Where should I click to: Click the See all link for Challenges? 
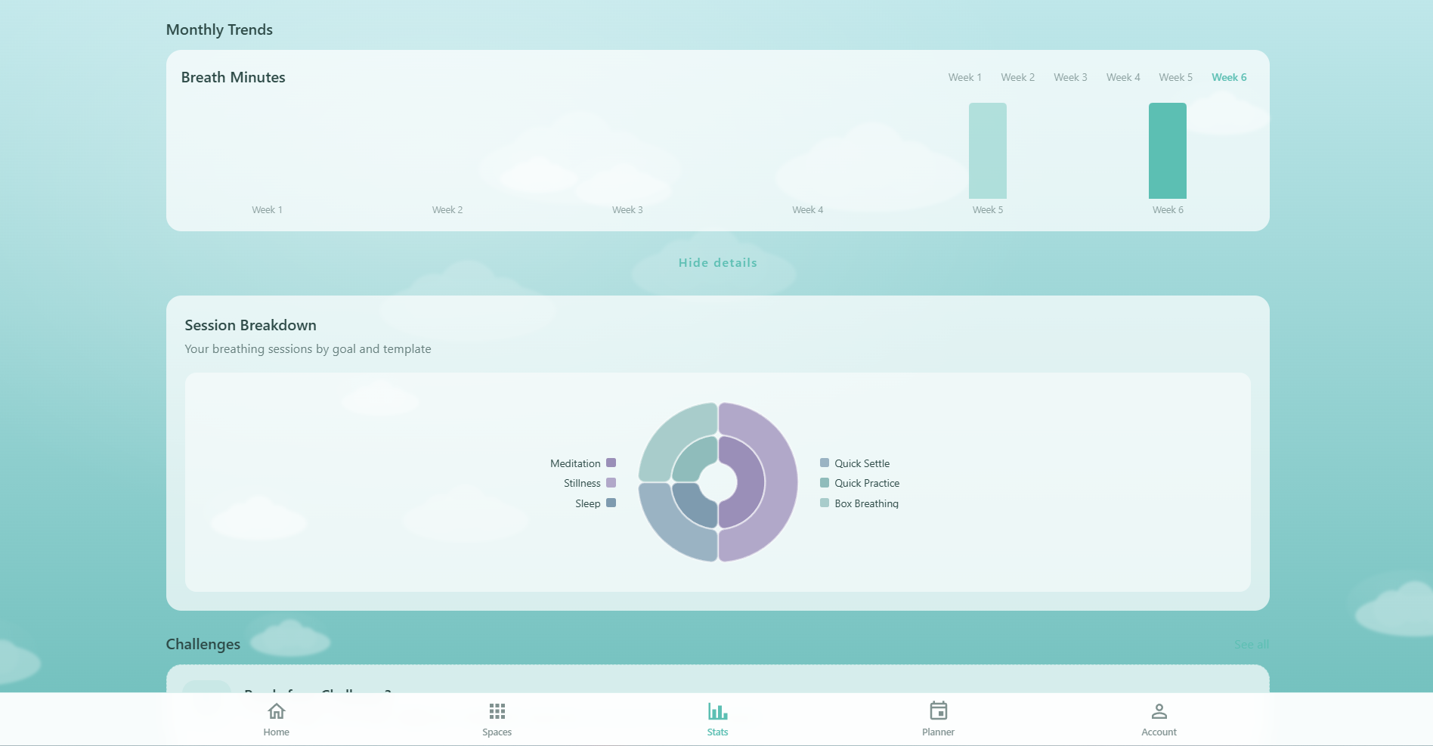tap(1252, 644)
